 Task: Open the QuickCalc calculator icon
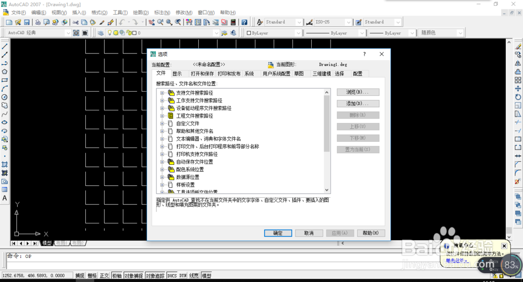(x=233, y=22)
